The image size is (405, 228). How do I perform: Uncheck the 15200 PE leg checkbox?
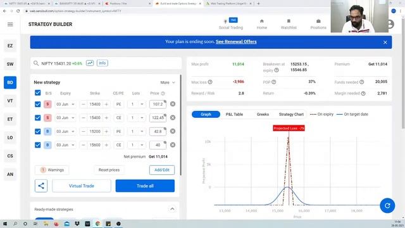(38, 131)
